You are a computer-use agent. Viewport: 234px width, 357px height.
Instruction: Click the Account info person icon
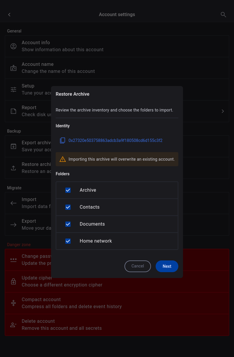(x=13, y=46)
